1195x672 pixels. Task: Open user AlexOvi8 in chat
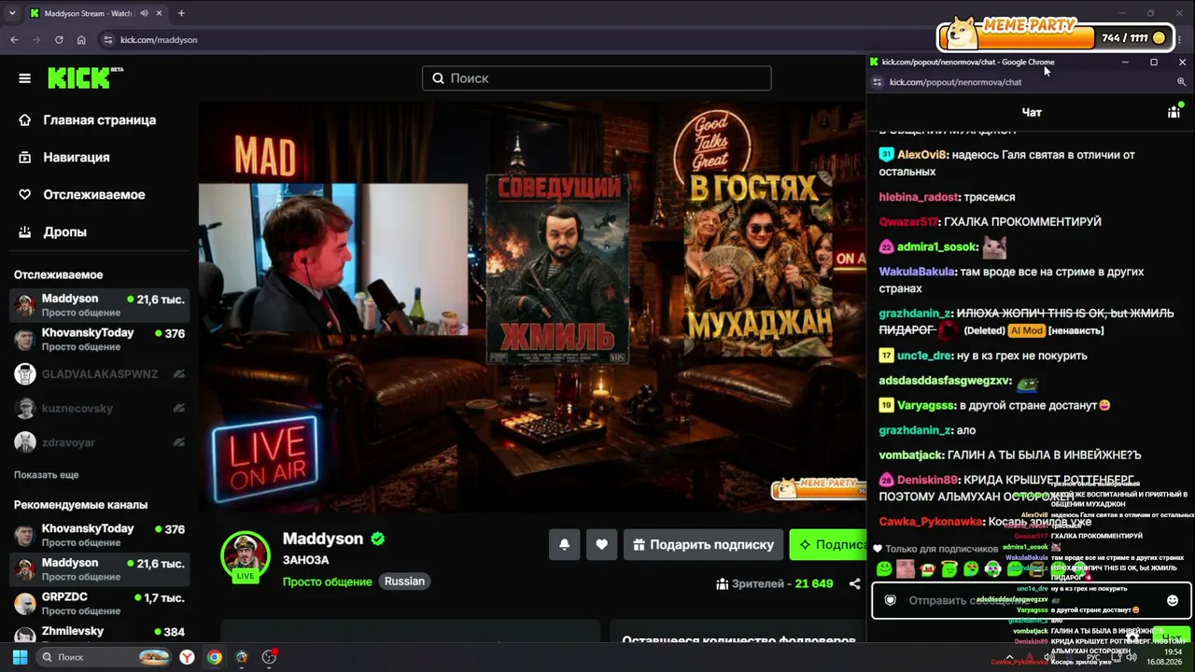(x=922, y=155)
